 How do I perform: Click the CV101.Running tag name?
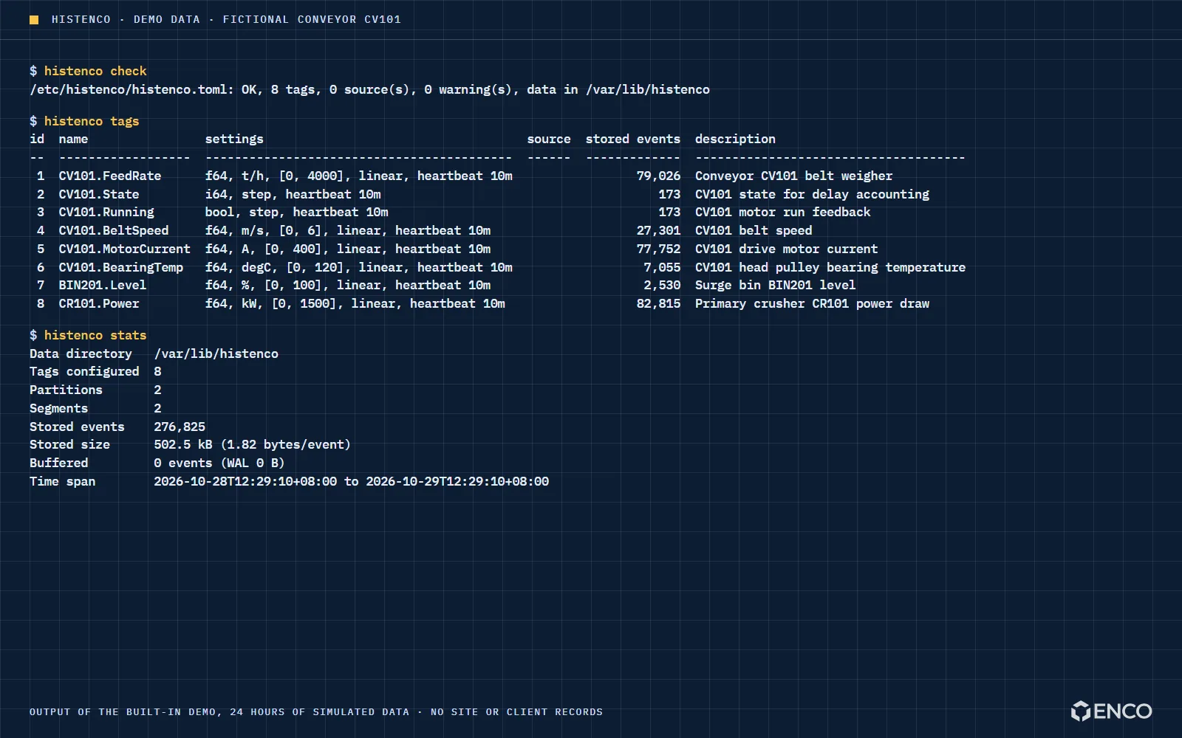[x=106, y=212]
